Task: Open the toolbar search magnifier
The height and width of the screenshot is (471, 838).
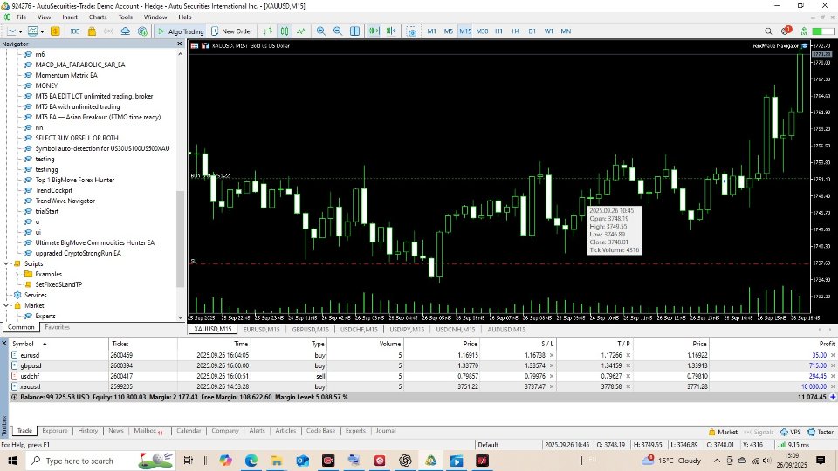Action: tap(768, 31)
